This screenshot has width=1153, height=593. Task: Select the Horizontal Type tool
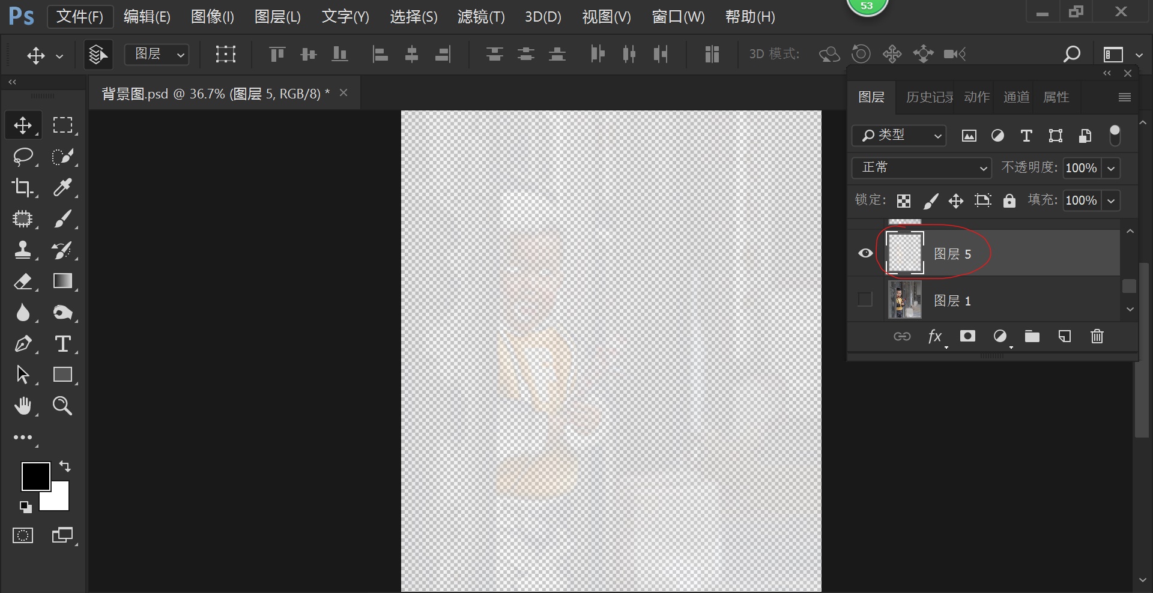coord(62,344)
